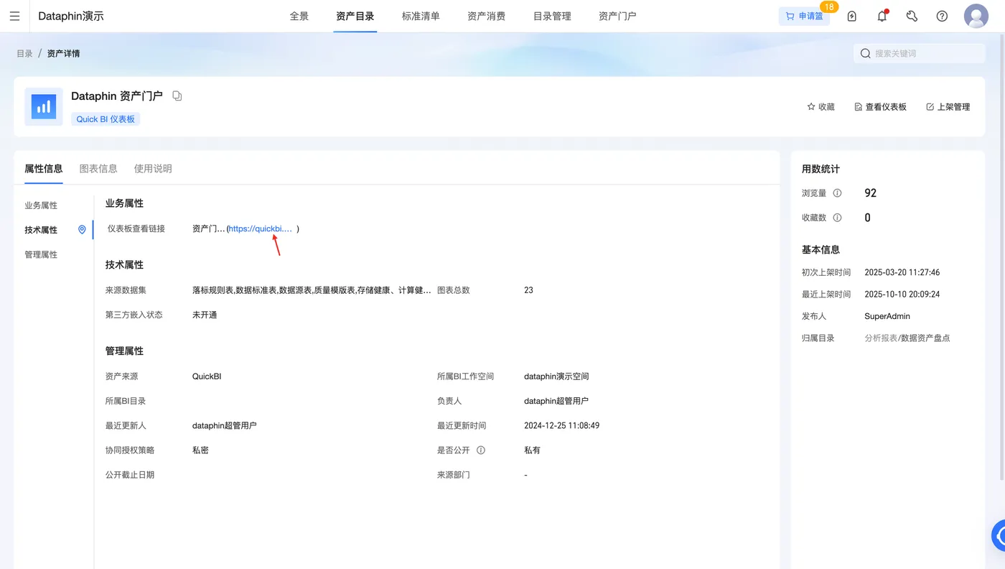Open the 资产消费 menu

tap(486, 16)
